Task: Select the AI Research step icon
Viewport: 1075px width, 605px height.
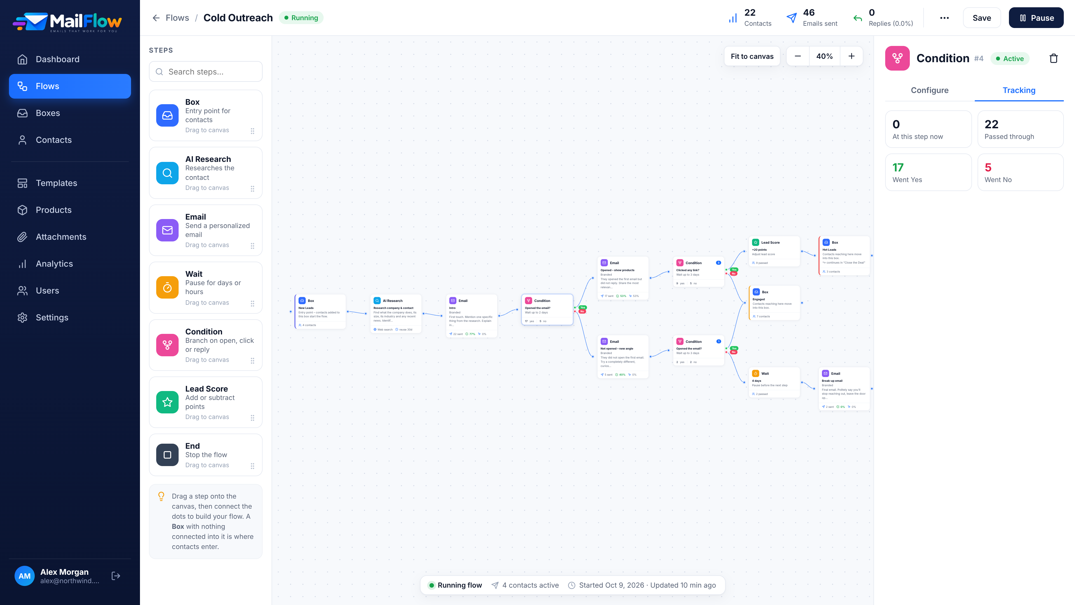Action: coord(167,173)
